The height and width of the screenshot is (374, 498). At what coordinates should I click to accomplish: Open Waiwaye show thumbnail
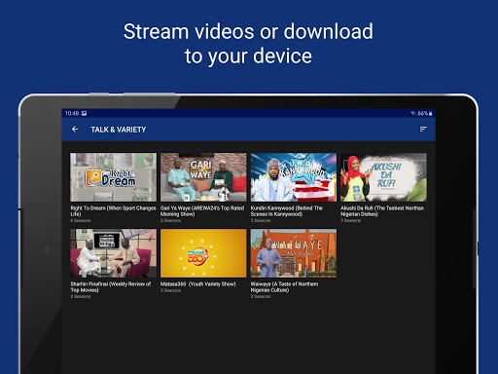click(294, 253)
